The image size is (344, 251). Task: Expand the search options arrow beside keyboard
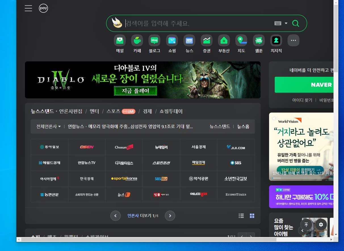pos(286,23)
